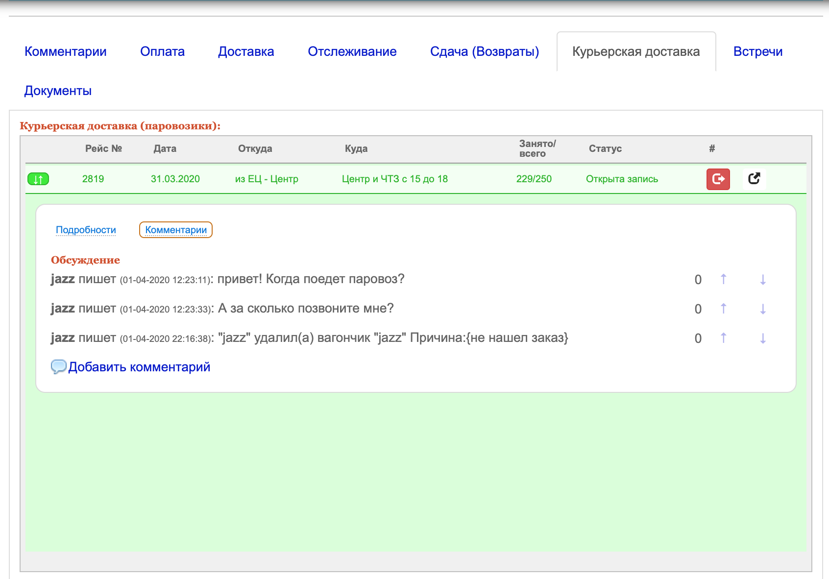The width and height of the screenshot is (829, 579).
Task: Open the Добавить комментарий link
Action: pos(139,367)
